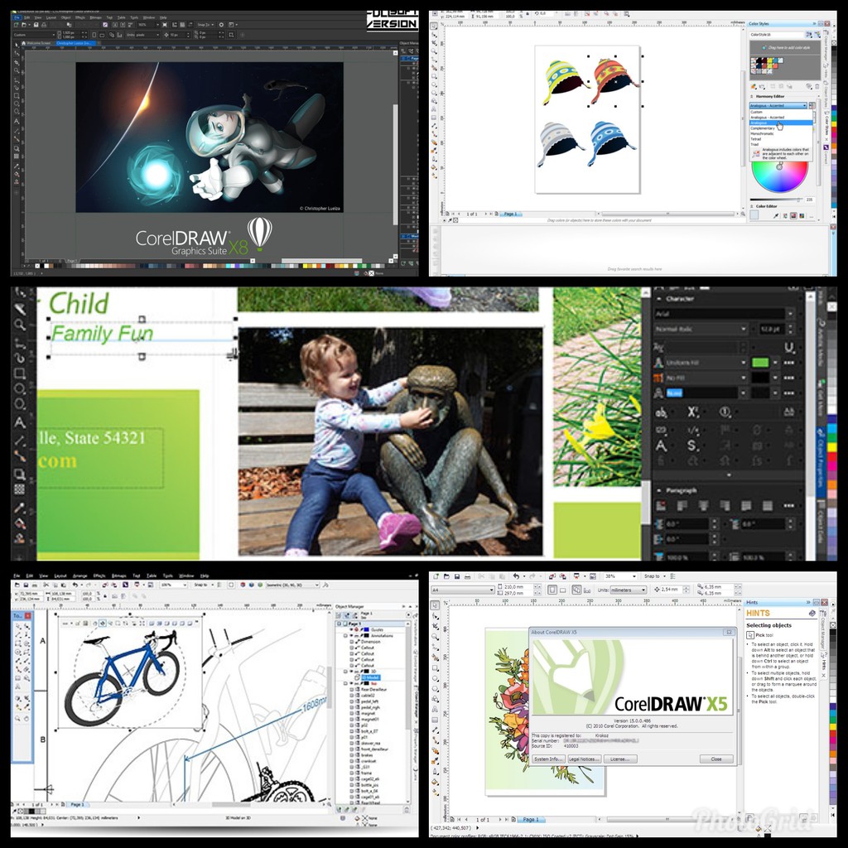The width and height of the screenshot is (848, 848).
Task: Open harmony rule dropdown in Harmony Editor
Action: (x=778, y=105)
